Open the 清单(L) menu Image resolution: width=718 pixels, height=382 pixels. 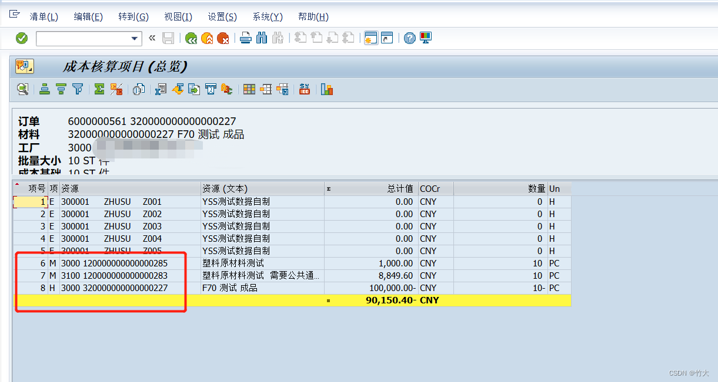44,16
